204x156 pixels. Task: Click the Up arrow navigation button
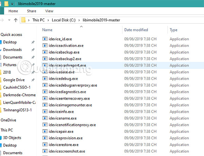tap(16, 20)
